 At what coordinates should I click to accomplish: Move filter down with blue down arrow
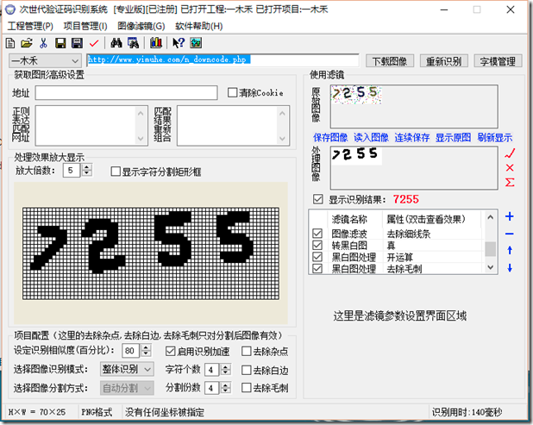[x=509, y=268]
